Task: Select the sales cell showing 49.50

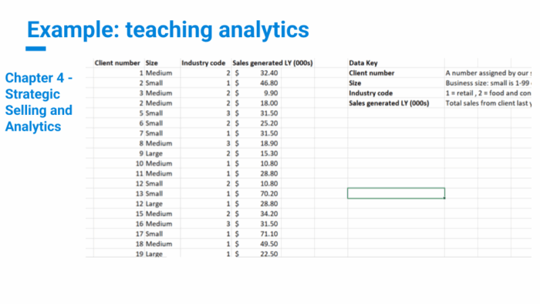Action: pyautogui.click(x=256, y=244)
